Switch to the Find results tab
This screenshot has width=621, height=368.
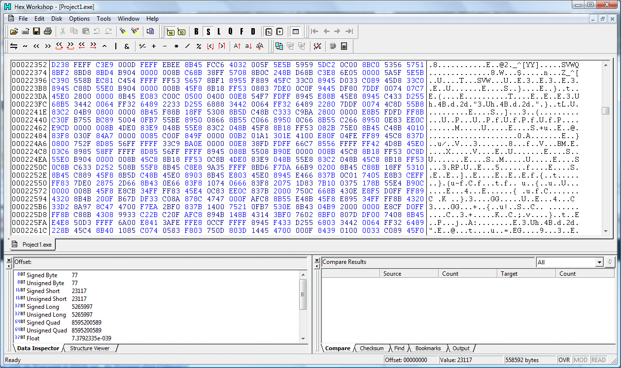tap(399, 348)
